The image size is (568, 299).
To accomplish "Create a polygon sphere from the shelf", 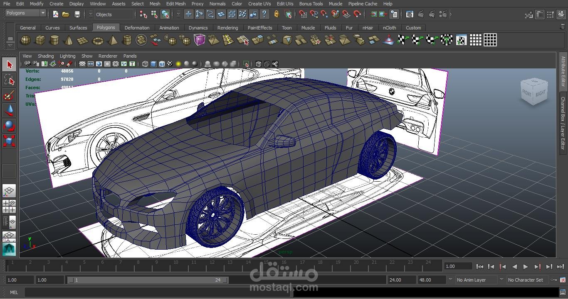I will point(26,40).
